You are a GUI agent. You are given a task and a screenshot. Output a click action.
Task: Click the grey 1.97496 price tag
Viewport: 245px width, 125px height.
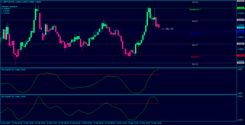(x=241, y=63)
